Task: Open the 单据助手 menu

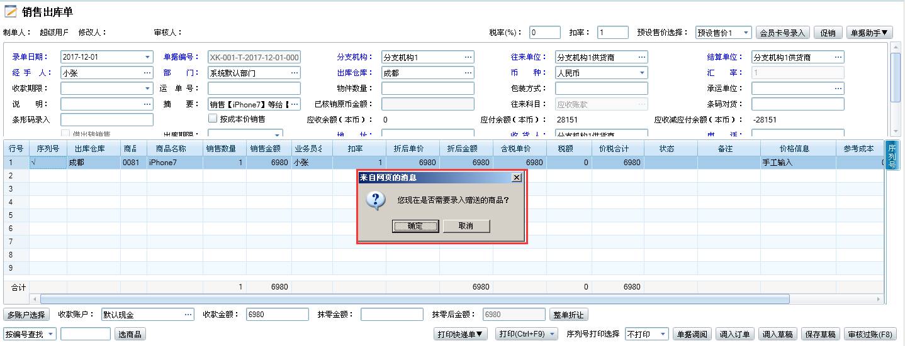Action: tap(870, 33)
